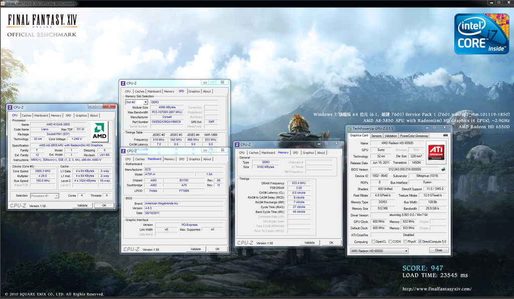Click the Z title icon of the CPU-Z Mainboard window

(x=123, y=151)
